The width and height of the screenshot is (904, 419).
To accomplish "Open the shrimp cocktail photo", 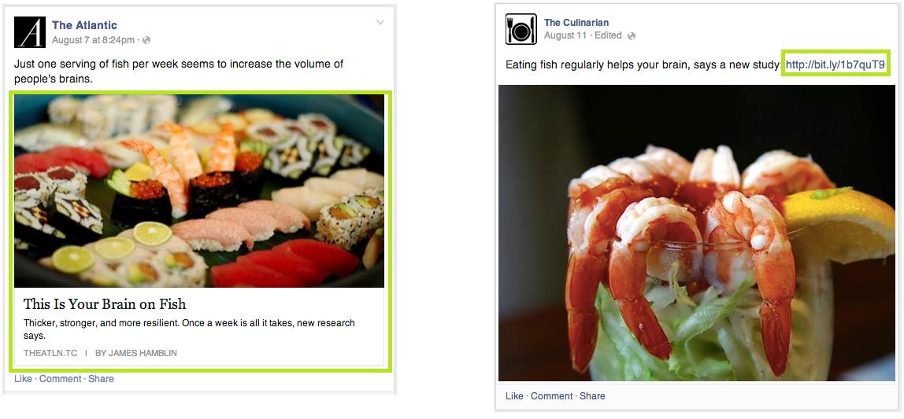I will (x=697, y=233).
